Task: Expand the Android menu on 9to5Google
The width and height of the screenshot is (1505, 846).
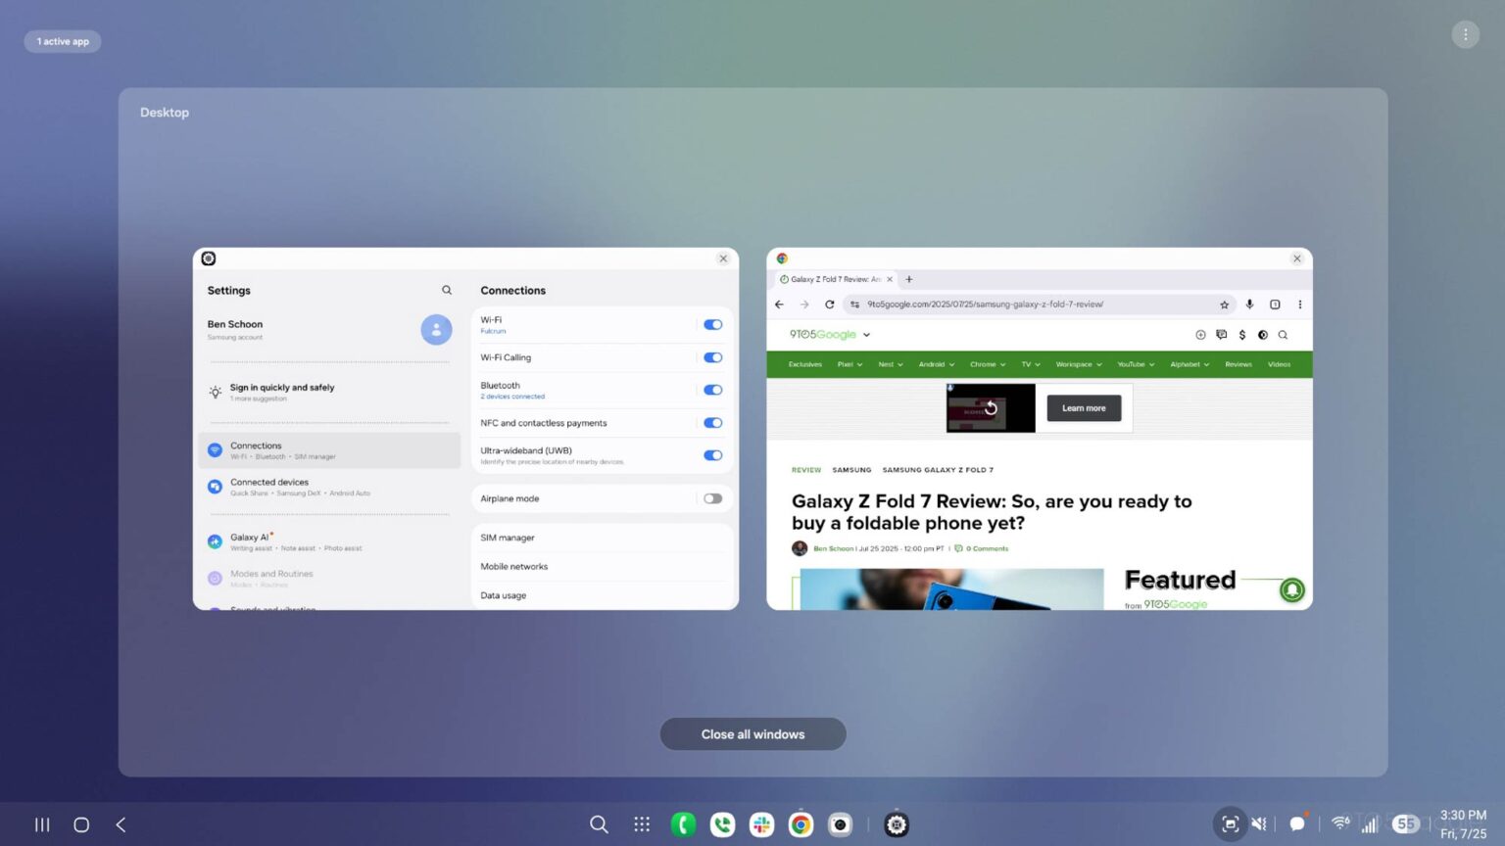Action: click(935, 364)
